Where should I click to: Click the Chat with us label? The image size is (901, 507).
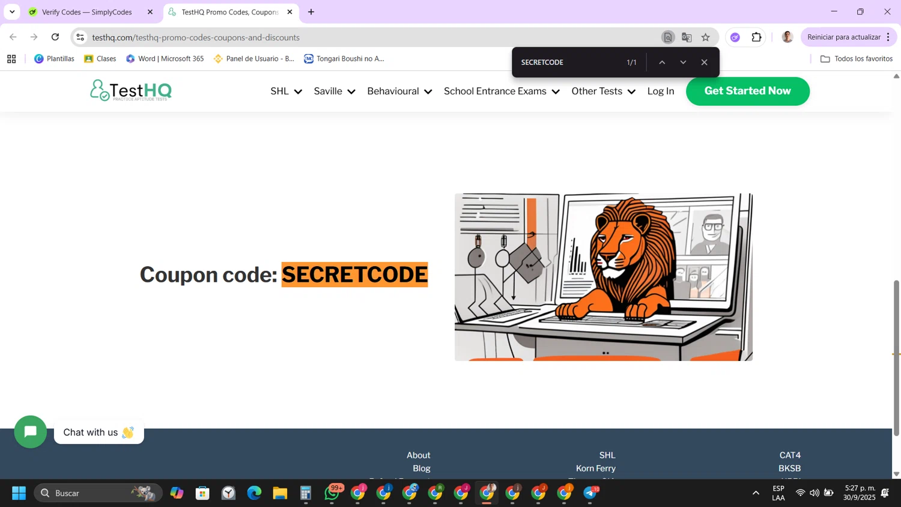(x=99, y=433)
